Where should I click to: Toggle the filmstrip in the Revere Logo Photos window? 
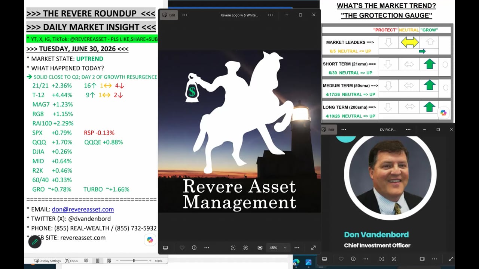(x=165, y=248)
